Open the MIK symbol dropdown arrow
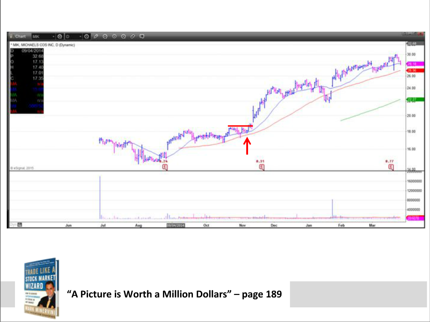This screenshot has width=430, height=322. [53, 37]
